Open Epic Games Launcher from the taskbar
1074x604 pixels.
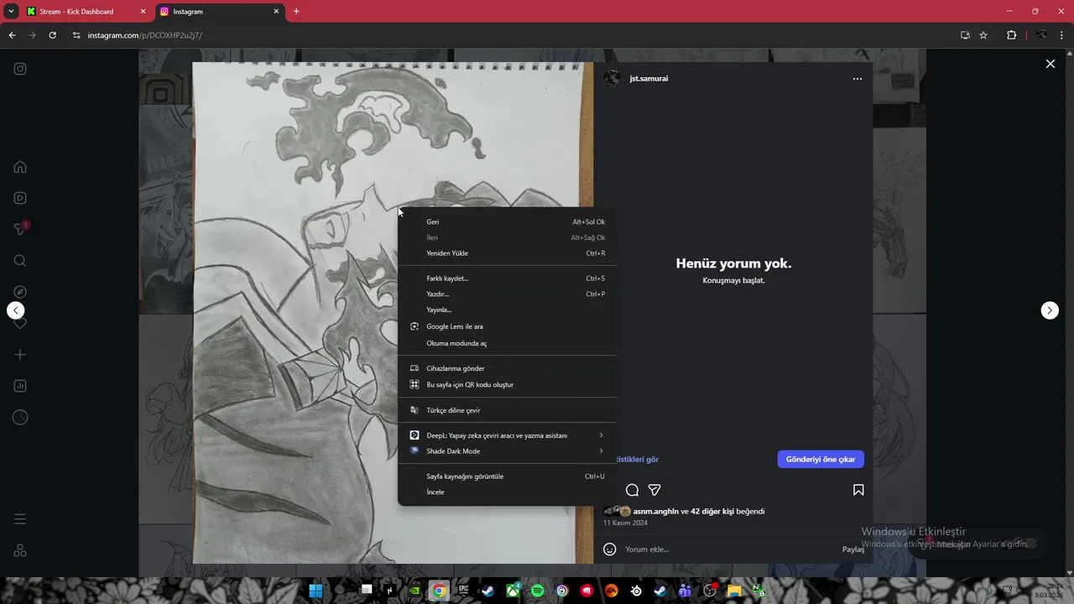click(x=463, y=591)
